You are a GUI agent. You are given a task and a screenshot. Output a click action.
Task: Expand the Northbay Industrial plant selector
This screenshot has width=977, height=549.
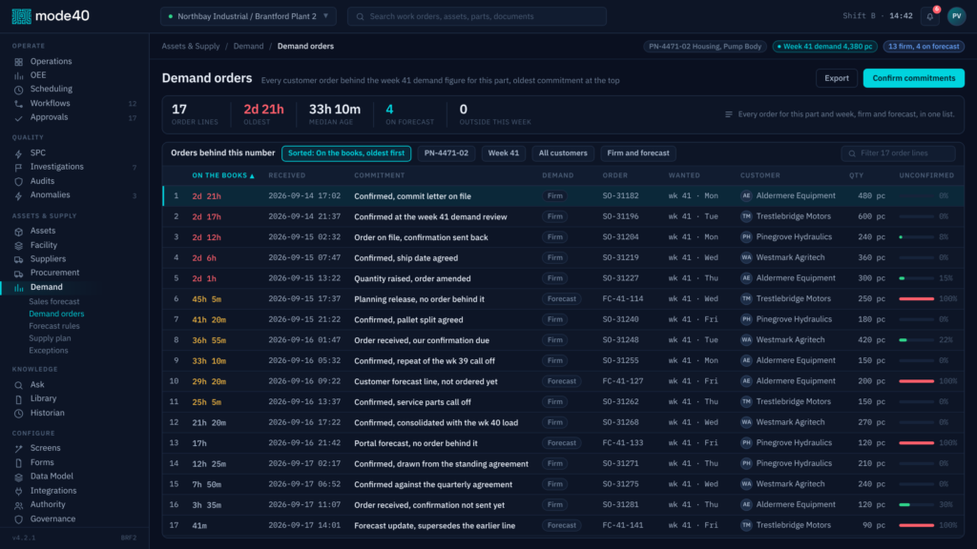coord(248,16)
